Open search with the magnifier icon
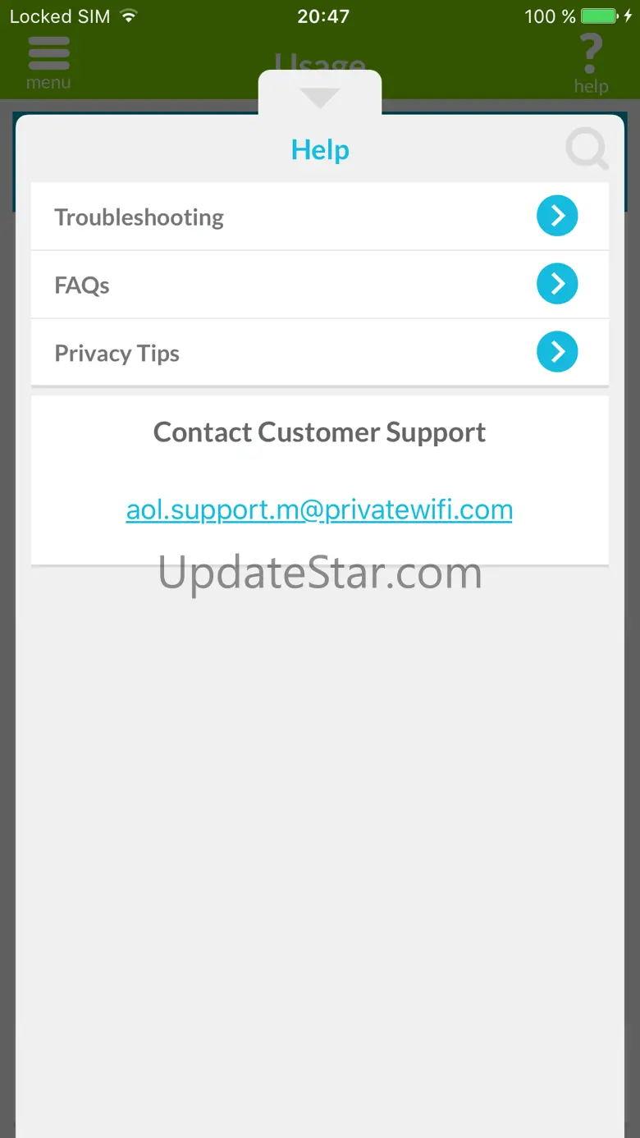 coord(587,151)
